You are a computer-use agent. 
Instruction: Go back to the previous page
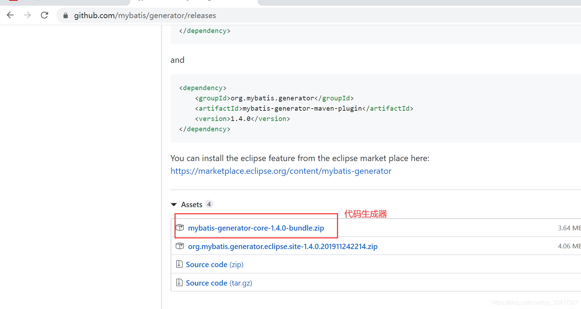pyautogui.click(x=10, y=15)
